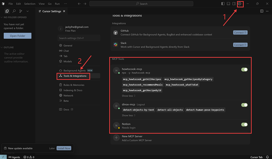
Task: Click the dinox-mcp avatar icon
Action: 116,106
